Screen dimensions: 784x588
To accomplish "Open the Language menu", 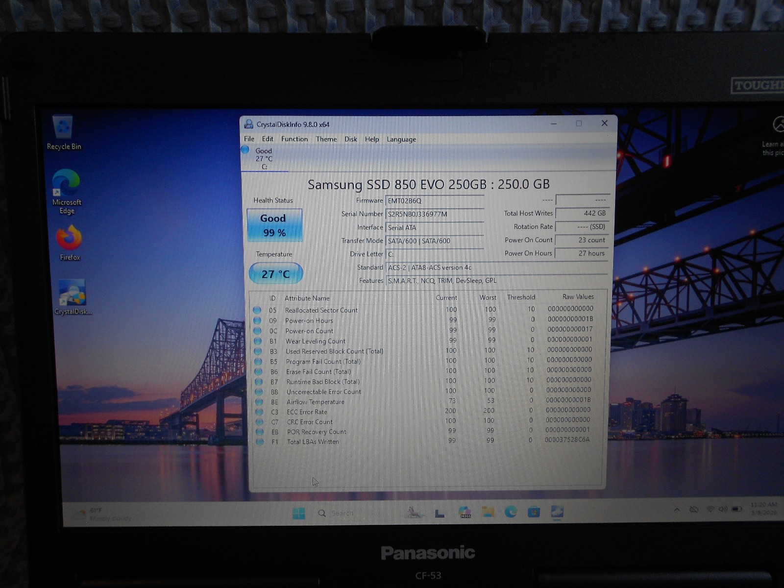I will [401, 139].
